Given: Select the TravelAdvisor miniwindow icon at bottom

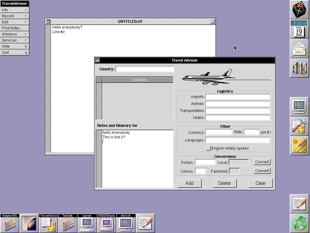Looking at the screenshot, I should (48, 223).
